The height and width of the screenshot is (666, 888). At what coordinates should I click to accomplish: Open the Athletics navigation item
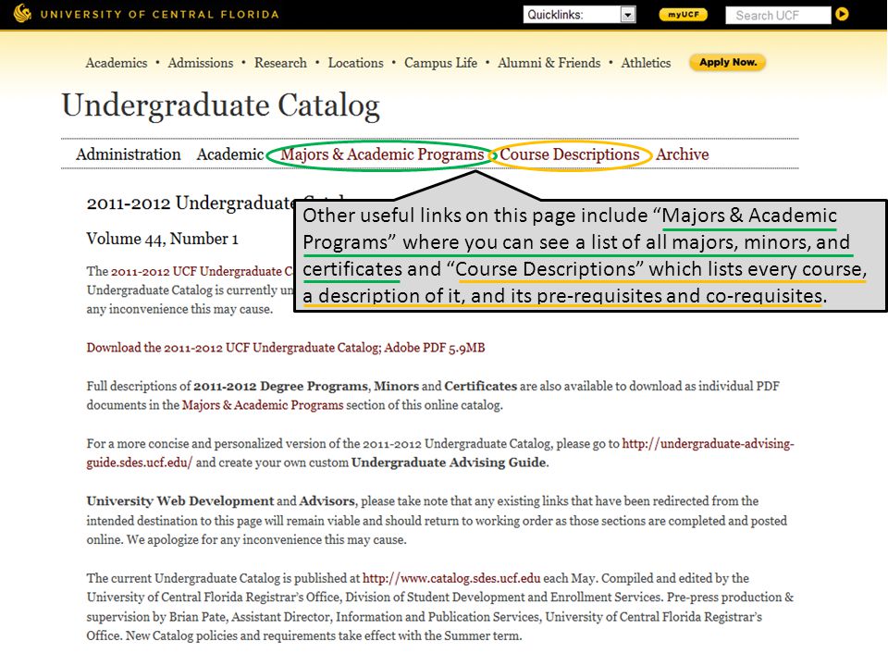coord(646,63)
